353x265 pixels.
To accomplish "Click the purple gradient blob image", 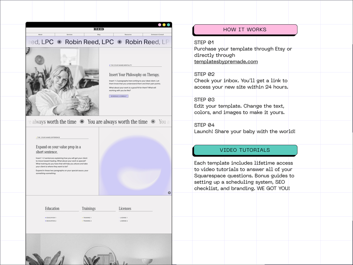I will click(135, 161).
